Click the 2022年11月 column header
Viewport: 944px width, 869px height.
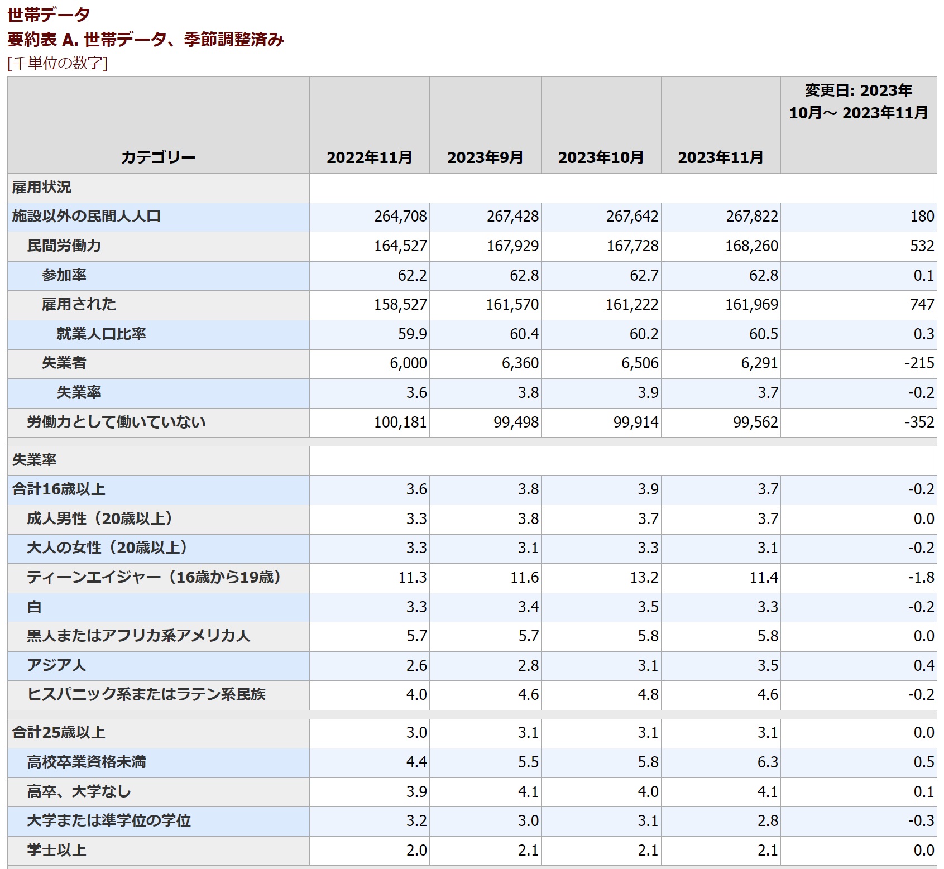(369, 157)
